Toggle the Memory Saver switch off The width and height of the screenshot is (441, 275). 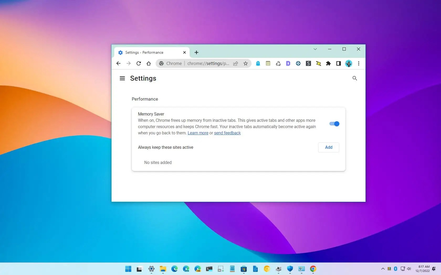[x=334, y=124]
